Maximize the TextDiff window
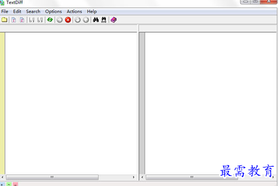This screenshot has width=278, height=186. coord(255,1)
